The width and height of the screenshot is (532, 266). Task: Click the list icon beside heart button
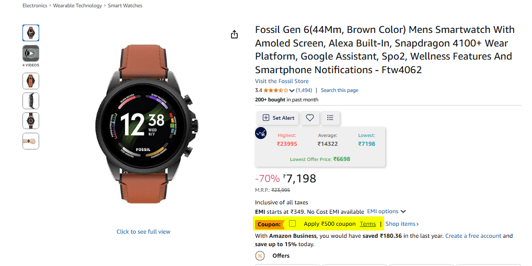click(x=330, y=118)
